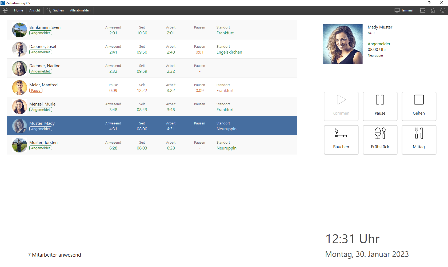The height and width of the screenshot is (267, 448).
Task: Switch to Terminal mode
Action: (404, 10)
